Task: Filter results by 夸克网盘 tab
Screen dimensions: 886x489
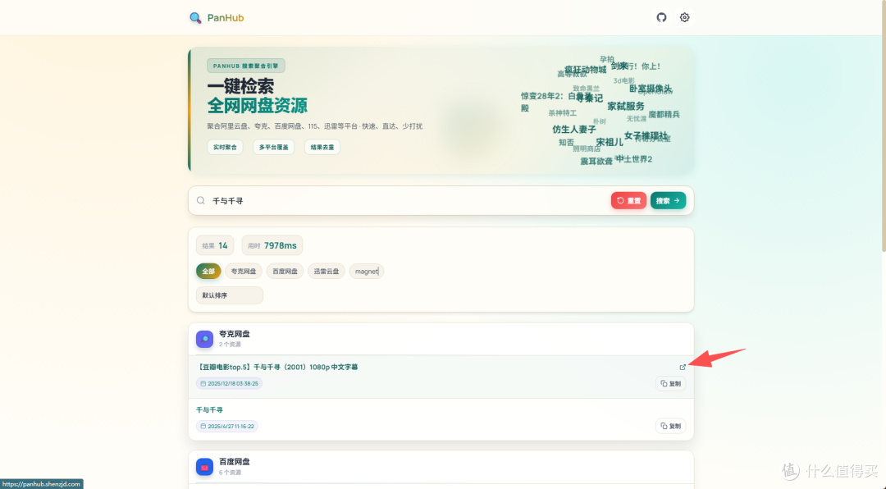Action: [x=244, y=272]
